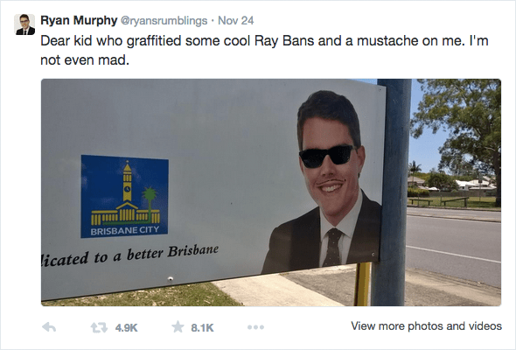Open the Nov 24 timestamp permalink

coord(235,20)
